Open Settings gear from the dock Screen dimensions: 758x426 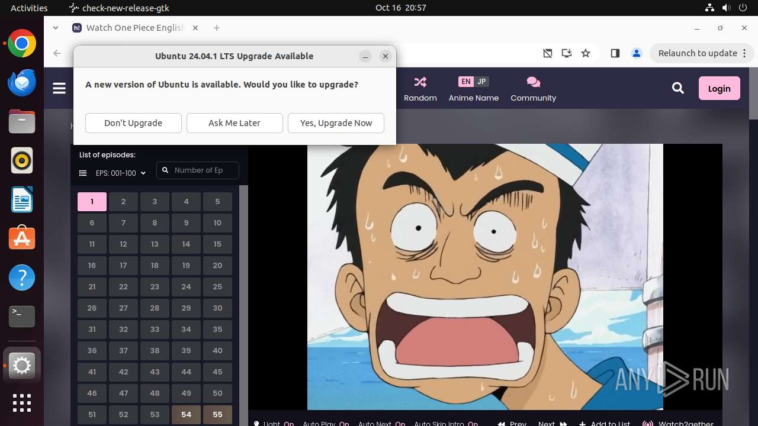click(x=22, y=366)
